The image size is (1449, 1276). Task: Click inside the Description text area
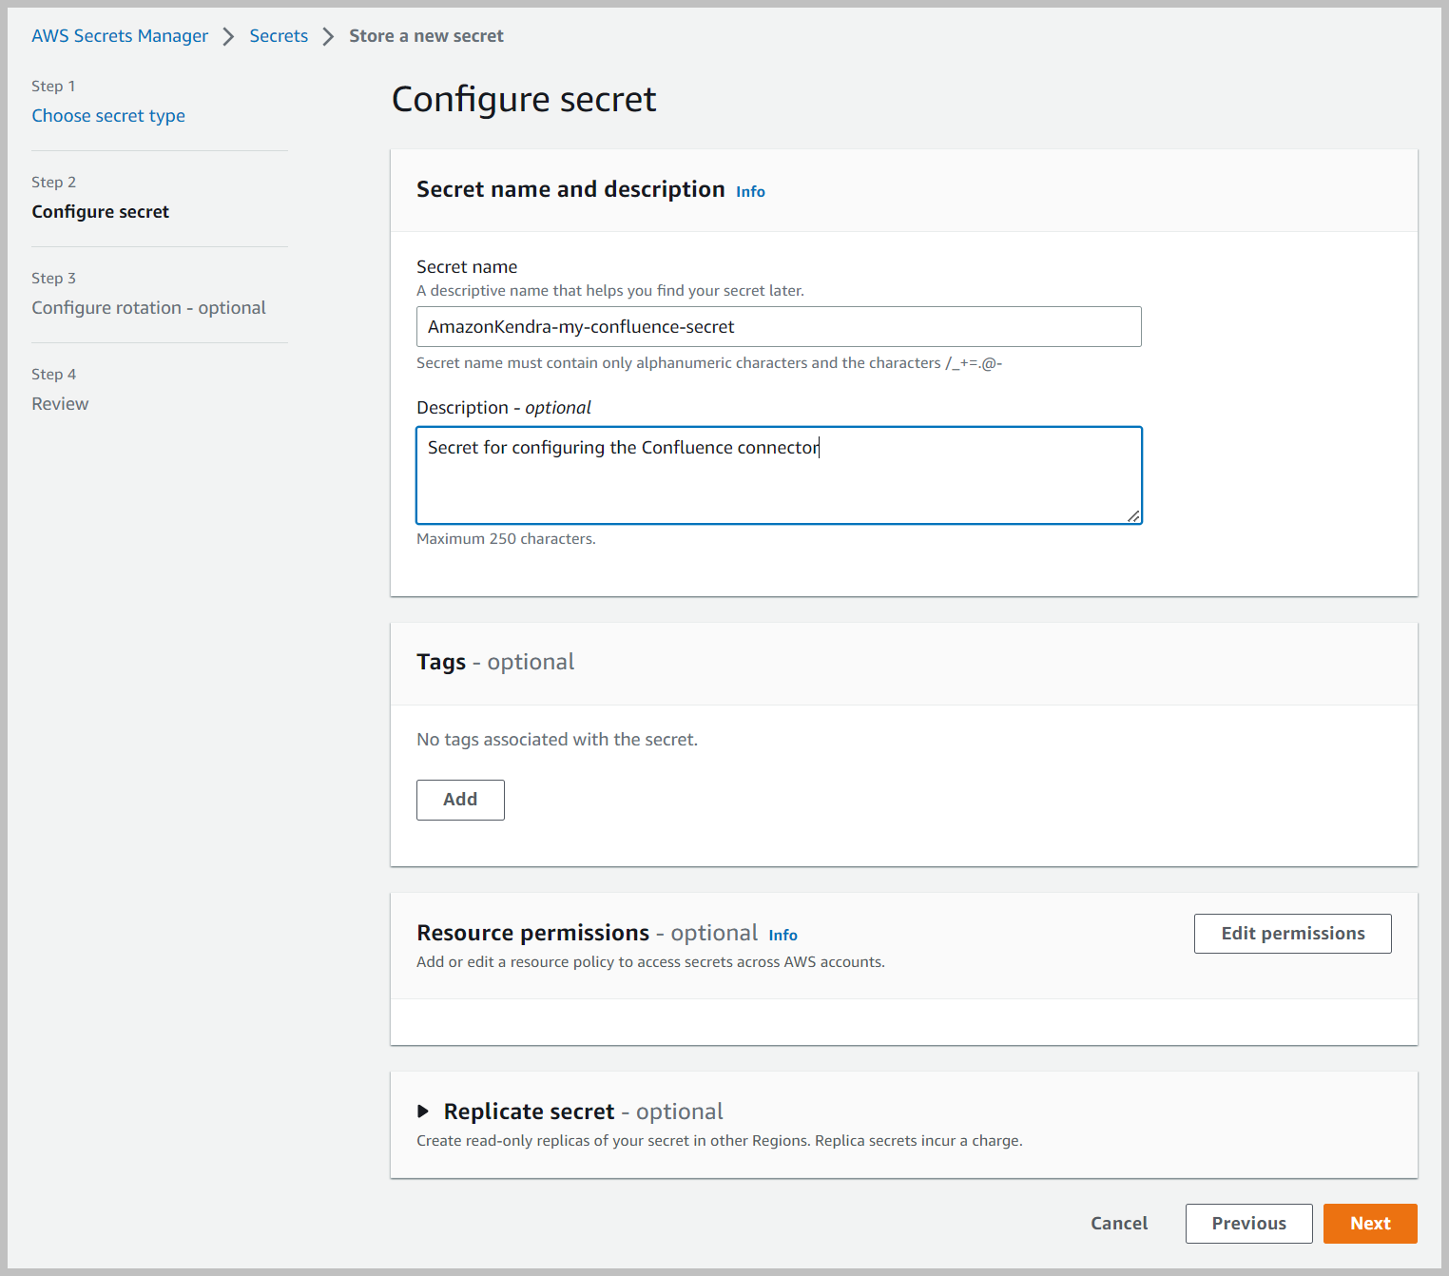coord(779,475)
